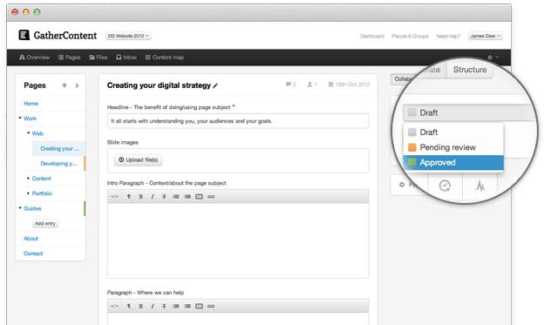Image resolution: width=544 pixels, height=325 pixels.
Task: Collapse the Pages panel with the right chevron
Action: (x=77, y=85)
